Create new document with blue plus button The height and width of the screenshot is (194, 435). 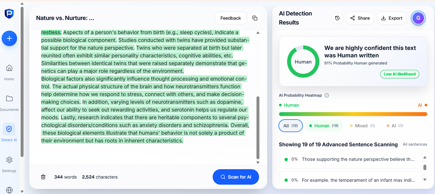(9, 38)
